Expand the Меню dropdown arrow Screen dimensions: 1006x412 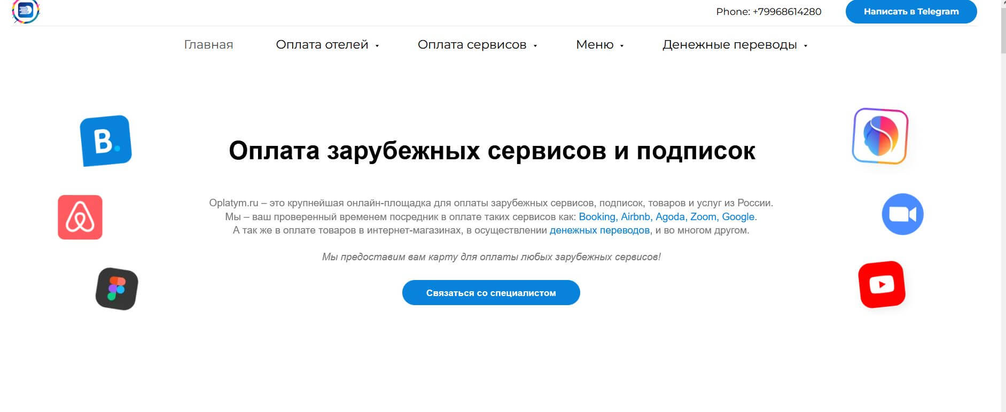pyautogui.click(x=622, y=46)
